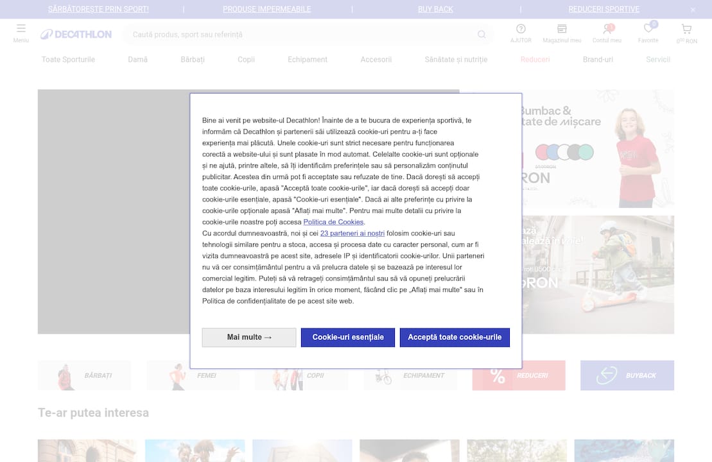The image size is (712, 462).
Task: Click the percent icon on Reduceri tile
Action: tap(498, 376)
